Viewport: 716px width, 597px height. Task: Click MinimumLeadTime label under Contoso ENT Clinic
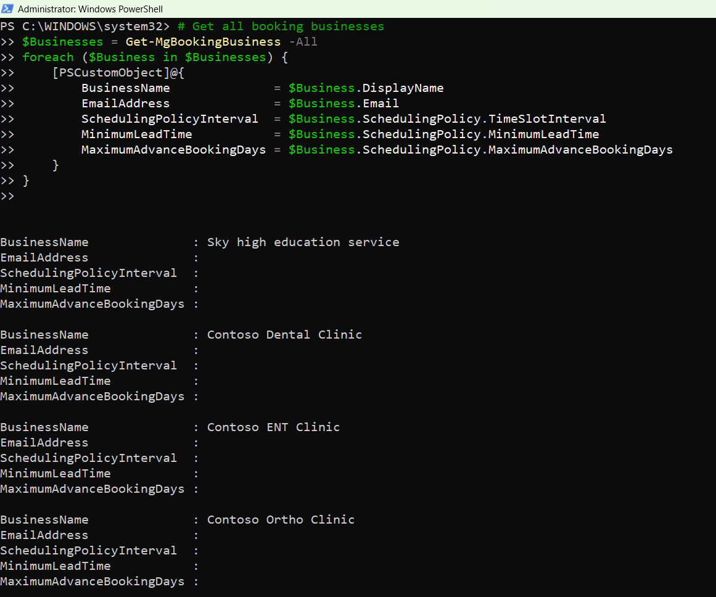point(56,474)
